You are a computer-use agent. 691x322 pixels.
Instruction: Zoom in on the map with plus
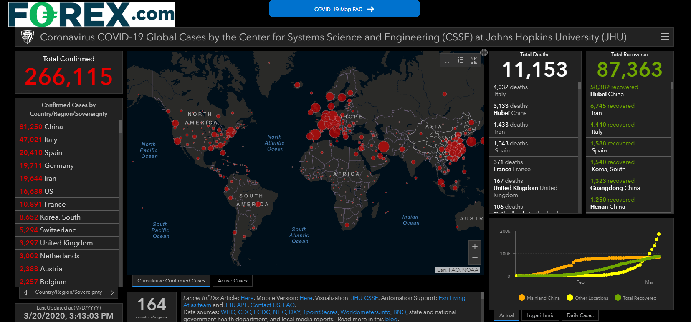[475, 247]
